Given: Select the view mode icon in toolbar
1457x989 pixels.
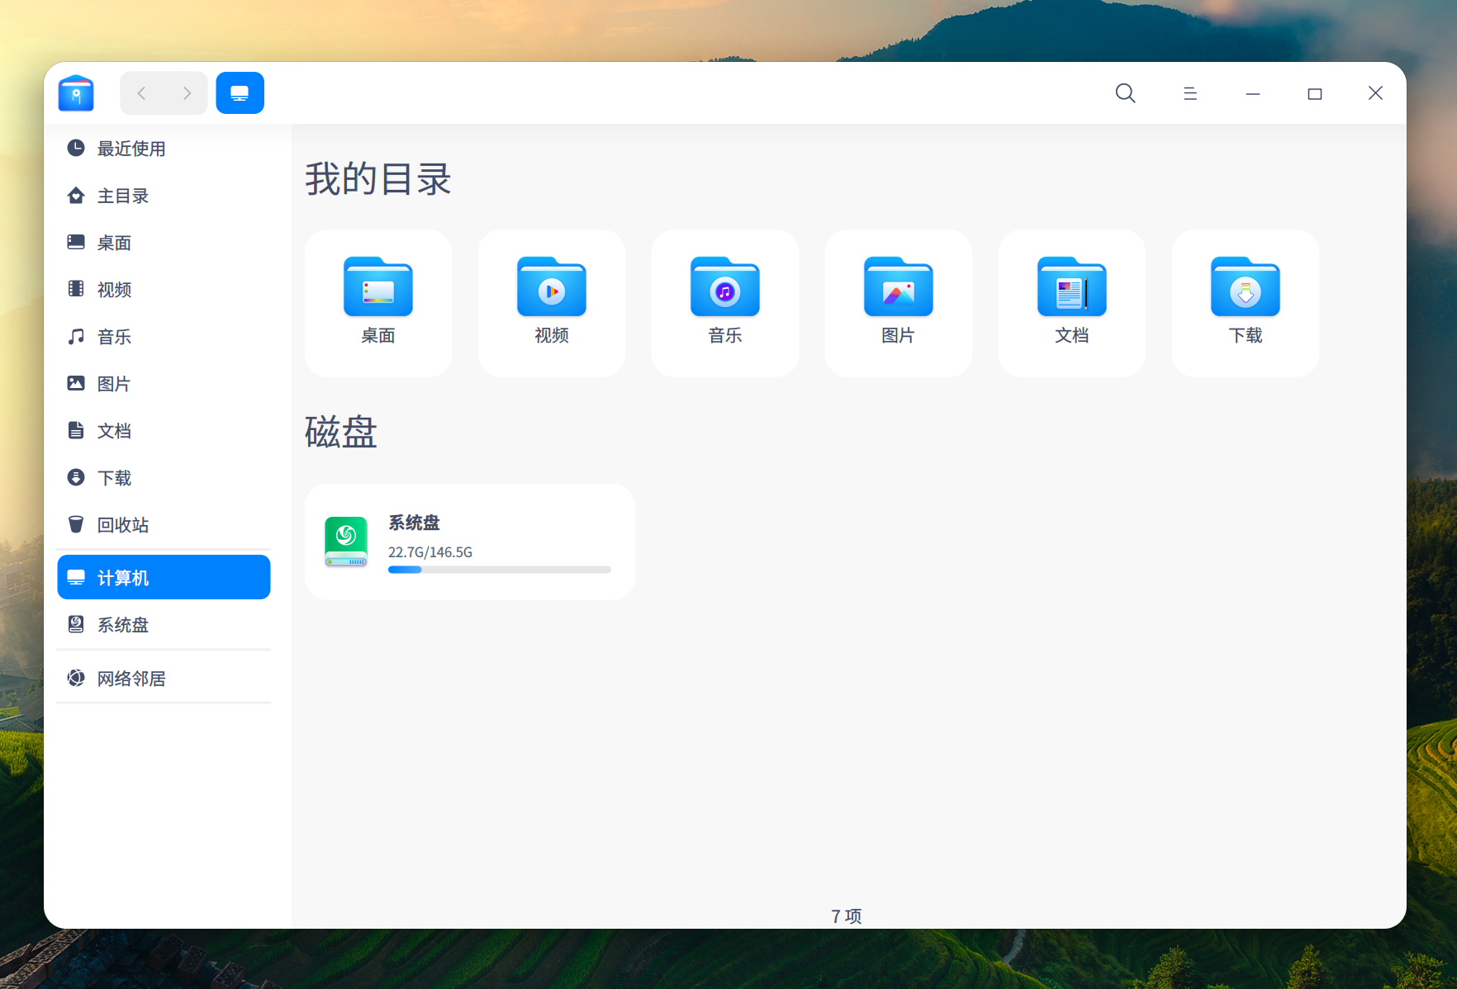Looking at the screenshot, I should [240, 92].
